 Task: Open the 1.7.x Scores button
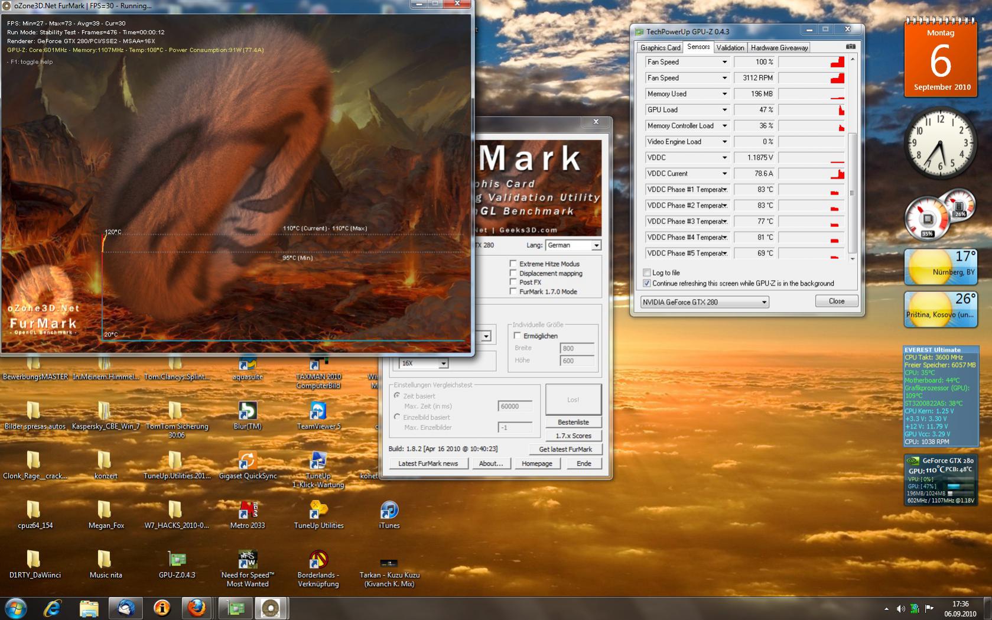click(573, 436)
